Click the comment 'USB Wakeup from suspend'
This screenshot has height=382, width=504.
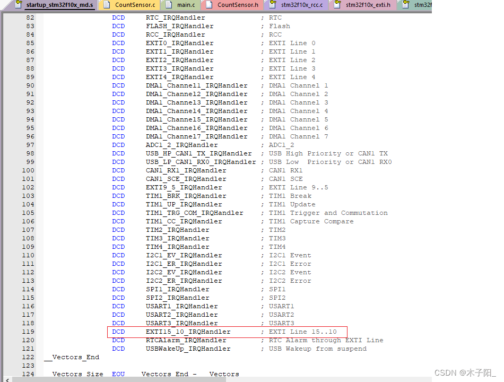tap(318, 349)
